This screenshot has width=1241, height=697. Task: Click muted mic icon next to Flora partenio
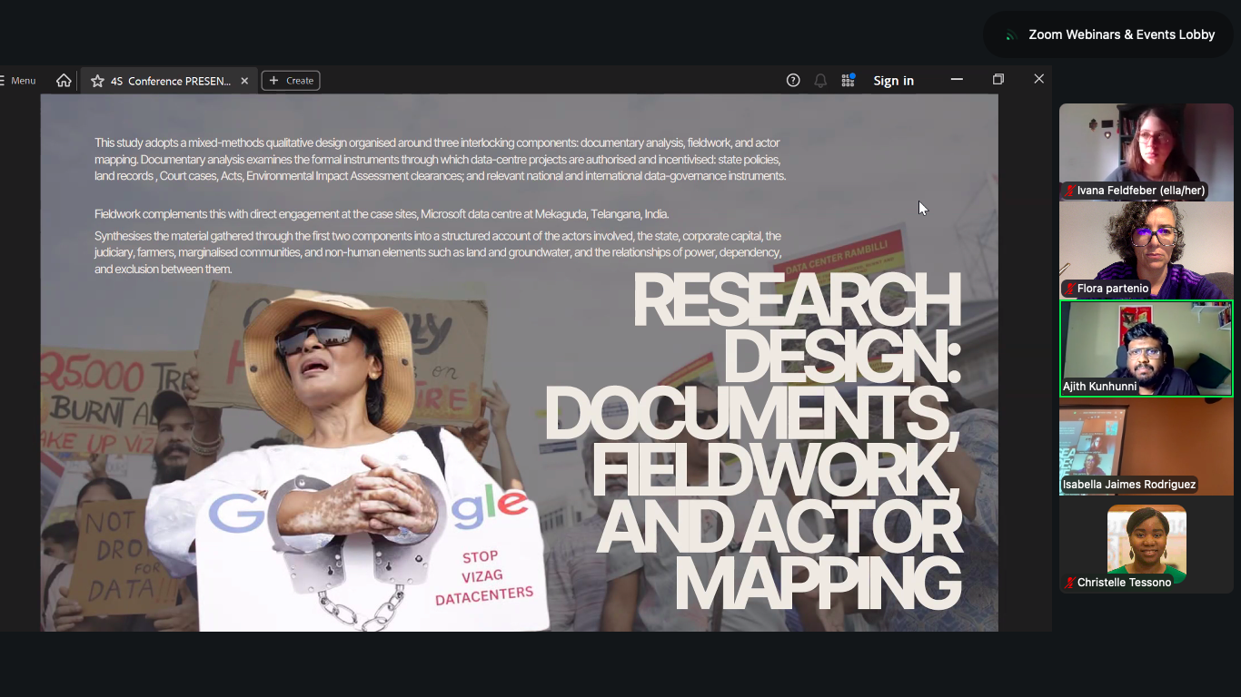[1070, 289]
